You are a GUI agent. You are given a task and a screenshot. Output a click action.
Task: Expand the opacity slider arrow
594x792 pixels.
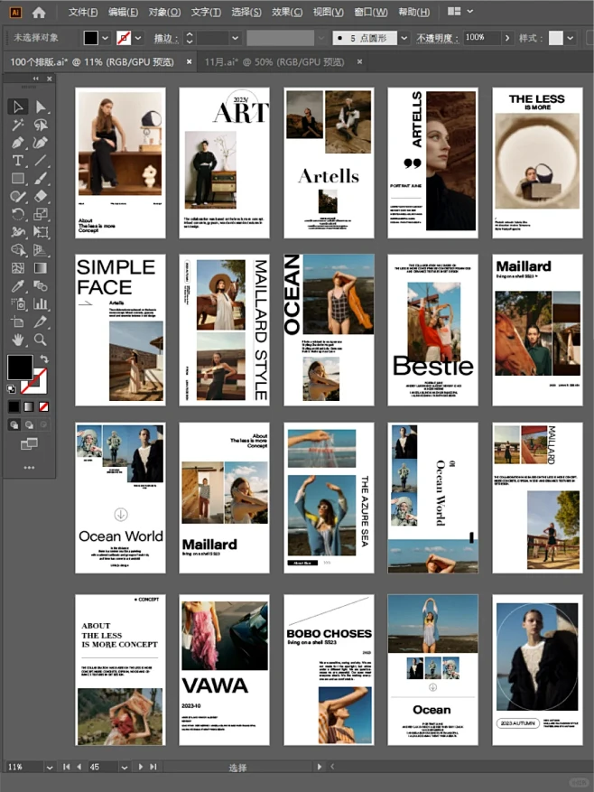507,38
